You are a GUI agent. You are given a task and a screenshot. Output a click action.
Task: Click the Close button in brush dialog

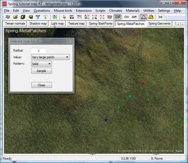42,85
